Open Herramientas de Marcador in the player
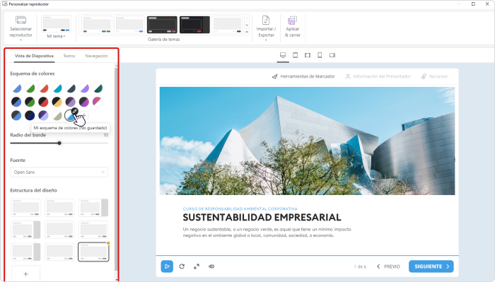The width and height of the screenshot is (495, 282). [303, 76]
